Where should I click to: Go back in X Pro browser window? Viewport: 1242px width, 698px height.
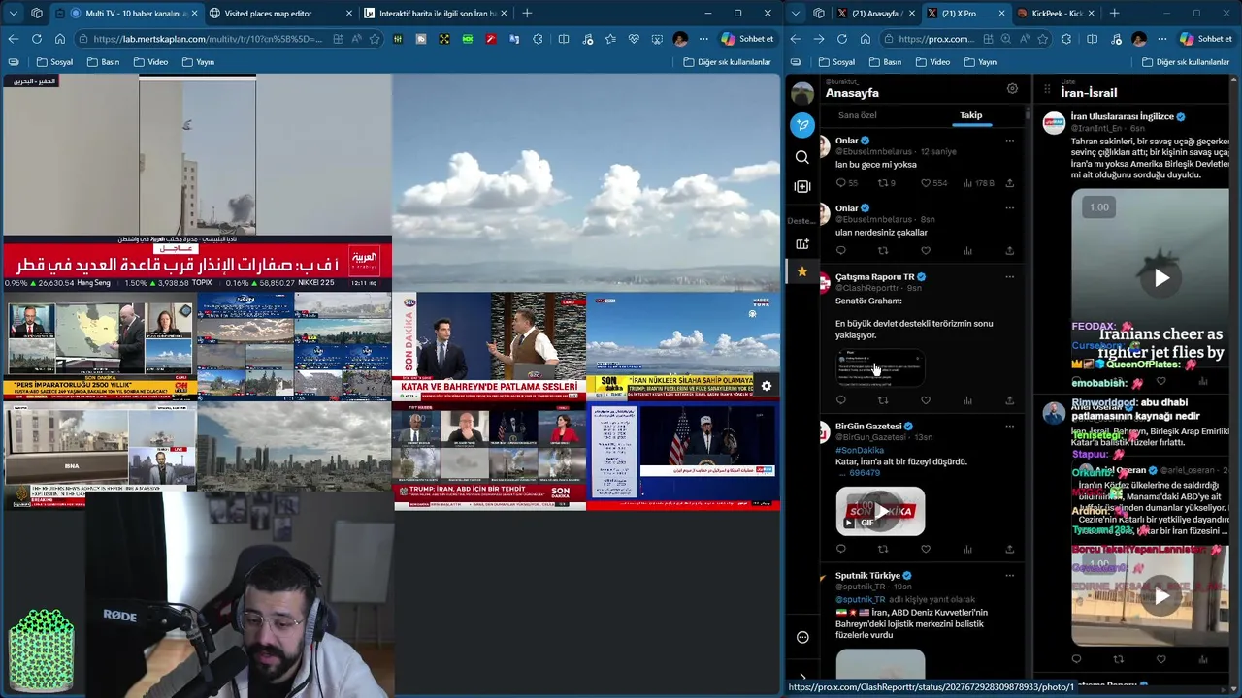[x=796, y=39]
